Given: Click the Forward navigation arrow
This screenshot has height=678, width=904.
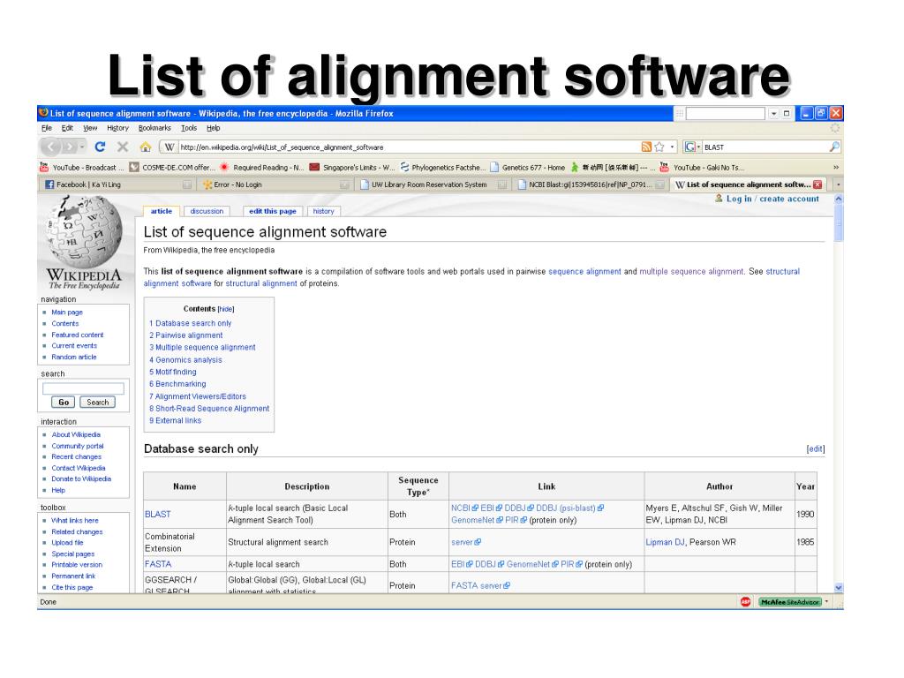Looking at the screenshot, I should coord(70,147).
